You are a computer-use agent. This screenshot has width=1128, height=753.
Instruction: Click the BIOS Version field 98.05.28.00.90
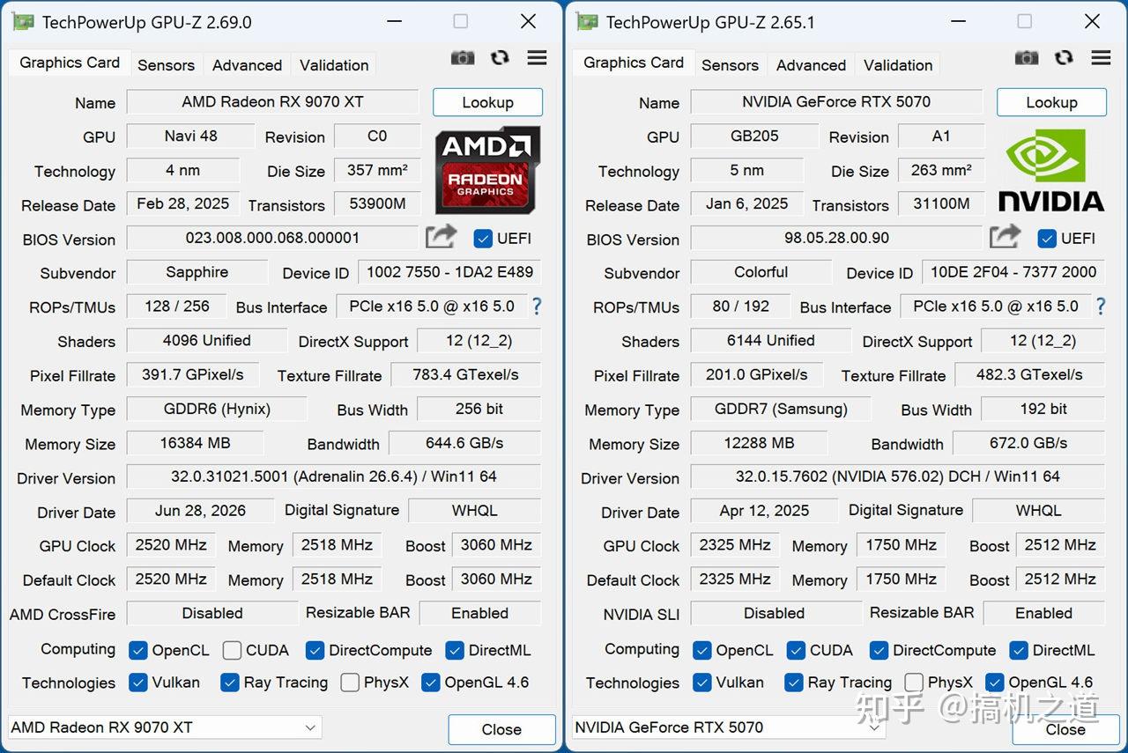[x=836, y=238]
